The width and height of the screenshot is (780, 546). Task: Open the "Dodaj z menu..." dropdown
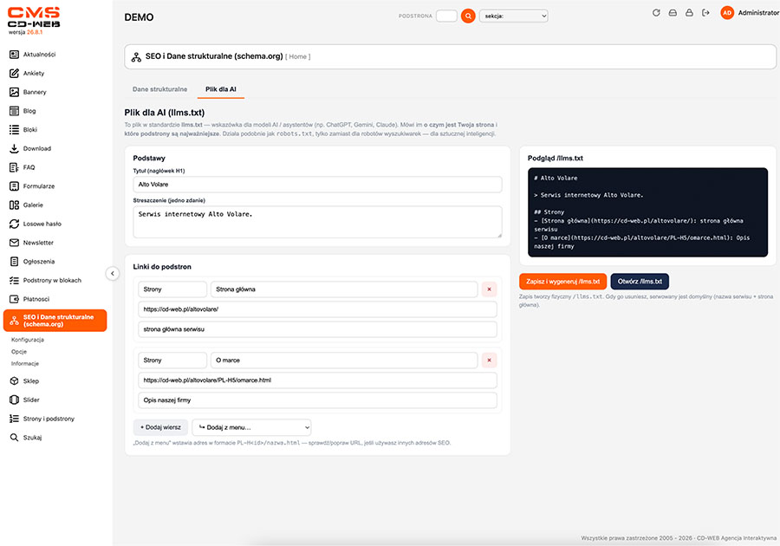[251, 427]
